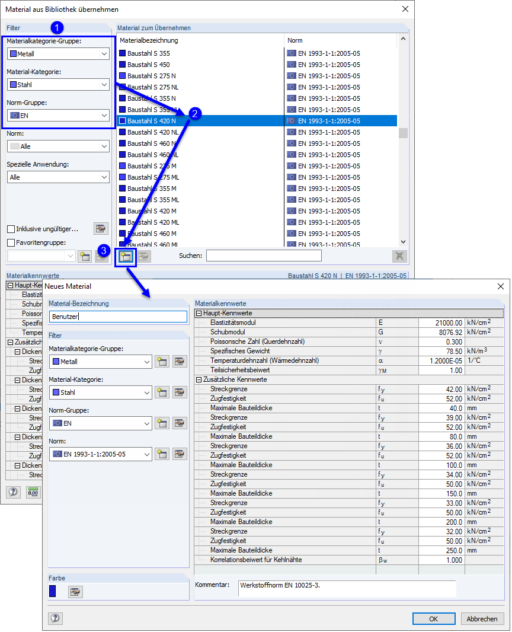
Task: Click the Materialbezeichnung column header
Action: [x=200, y=40]
